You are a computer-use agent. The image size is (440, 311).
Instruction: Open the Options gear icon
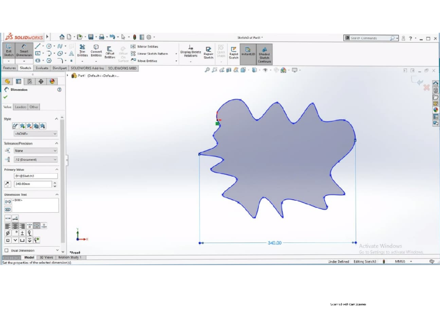coord(149,37)
